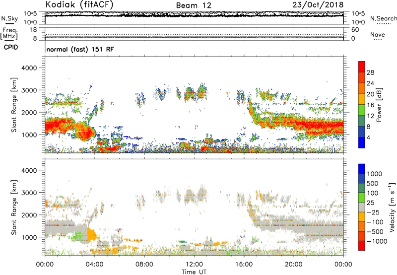
Task: Click the 04:00 time axis tick label
Action: pyautogui.click(x=94, y=265)
